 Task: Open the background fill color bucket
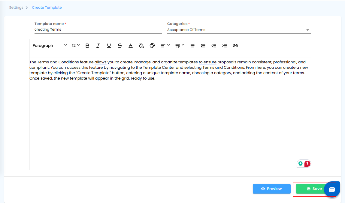[141, 46]
